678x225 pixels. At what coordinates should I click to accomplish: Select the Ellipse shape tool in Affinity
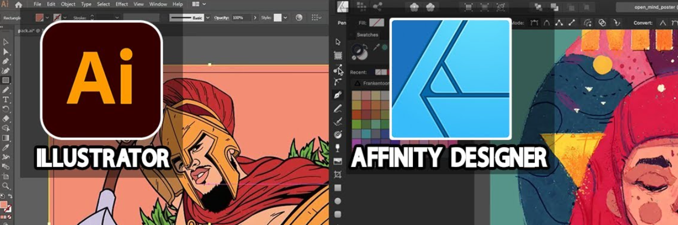pos(338,201)
